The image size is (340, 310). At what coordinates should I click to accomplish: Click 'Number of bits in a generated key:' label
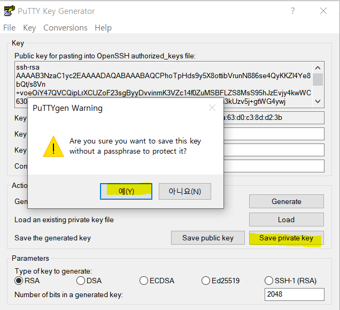point(68,294)
